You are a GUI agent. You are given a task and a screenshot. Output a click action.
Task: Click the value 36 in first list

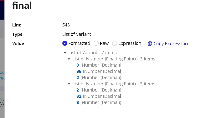(79, 71)
